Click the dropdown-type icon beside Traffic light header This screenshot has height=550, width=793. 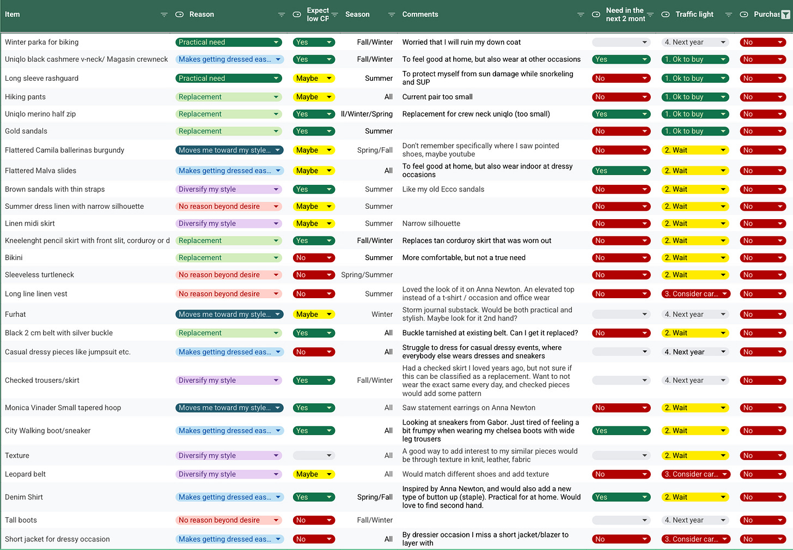pyautogui.click(x=666, y=15)
